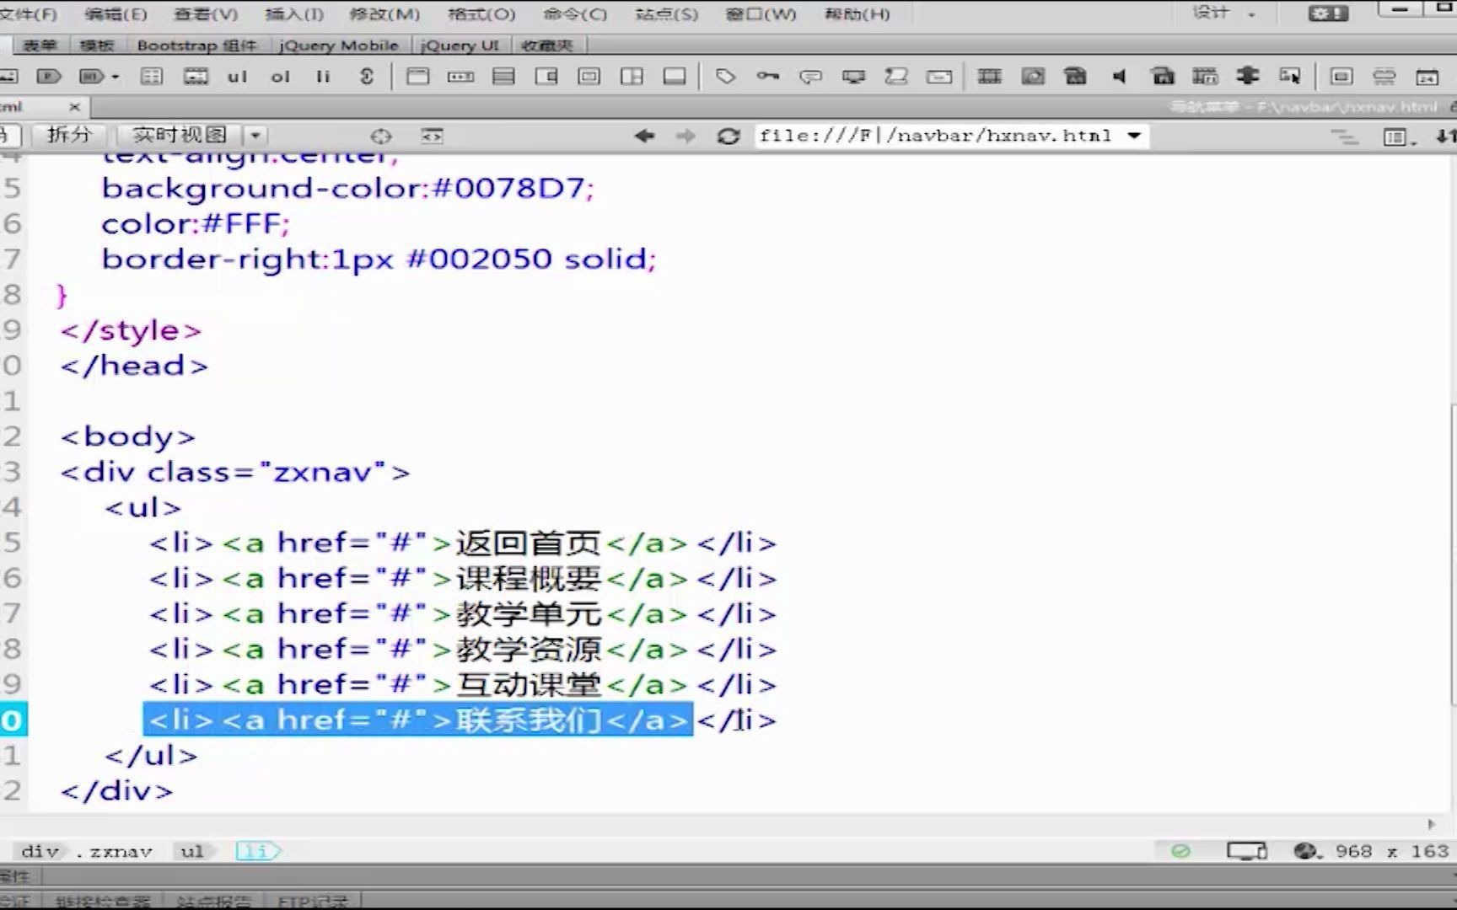Click the tag-shaped meta icon
The height and width of the screenshot is (910, 1457).
click(x=725, y=77)
